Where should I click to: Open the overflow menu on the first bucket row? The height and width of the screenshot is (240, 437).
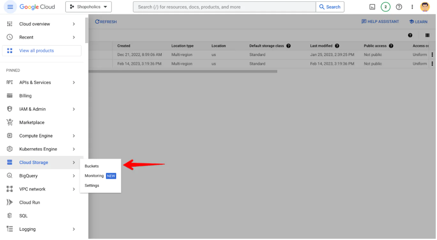tap(433, 55)
